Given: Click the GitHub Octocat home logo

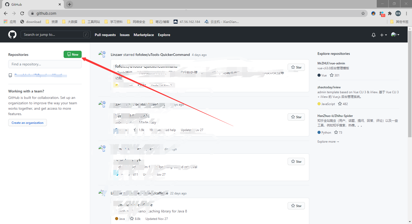Looking at the screenshot, I should pyautogui.click(x=12, y=35).
